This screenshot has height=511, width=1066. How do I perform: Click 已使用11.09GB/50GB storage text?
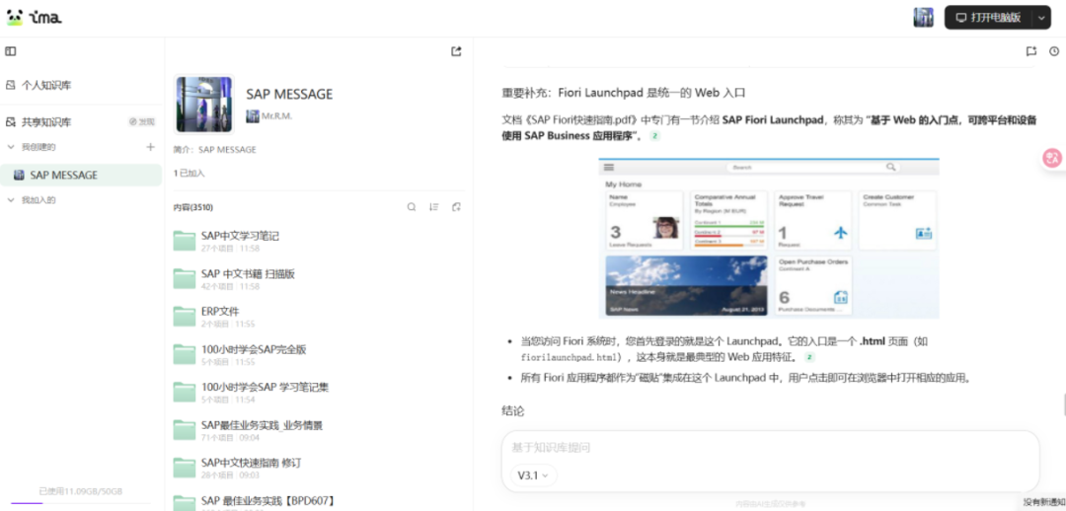coord(81,491)
